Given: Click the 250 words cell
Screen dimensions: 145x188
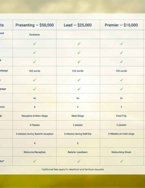Looking at the screenshot, I should tap(78, 71).
